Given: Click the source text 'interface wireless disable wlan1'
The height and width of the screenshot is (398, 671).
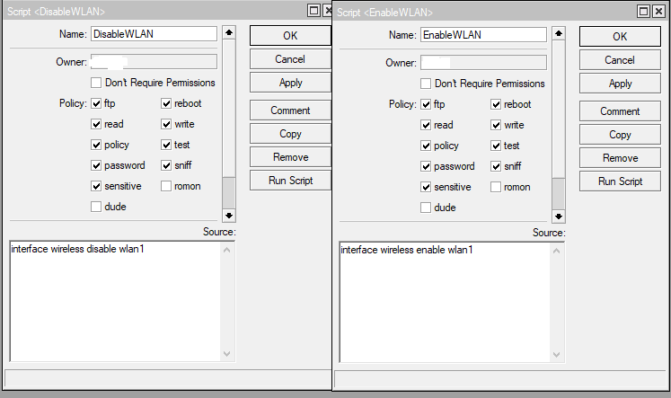Looking at the screenshot, I should 77,249.
